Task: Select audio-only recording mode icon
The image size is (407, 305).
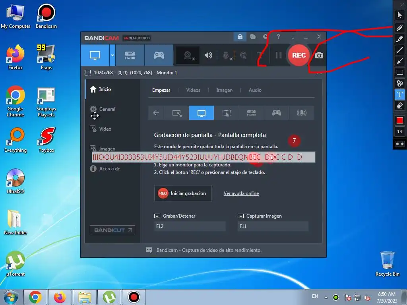Action: point(301,113)
